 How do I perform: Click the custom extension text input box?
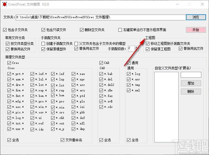click(191, 75)
